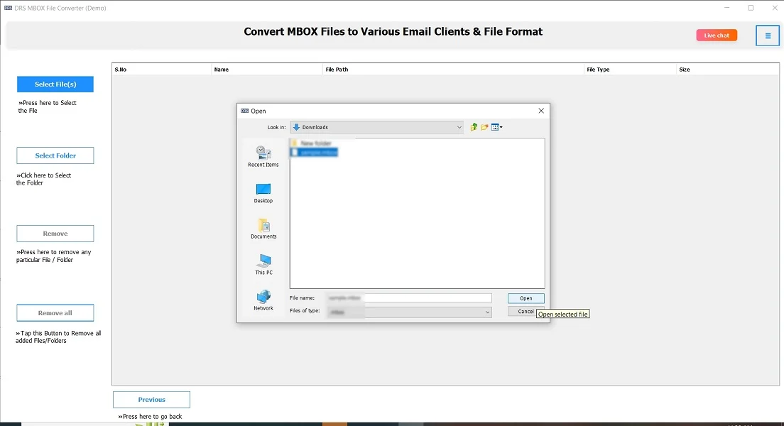Open the Look in dropdown
This screenshot has width=784, height=426.
[459, 126]
